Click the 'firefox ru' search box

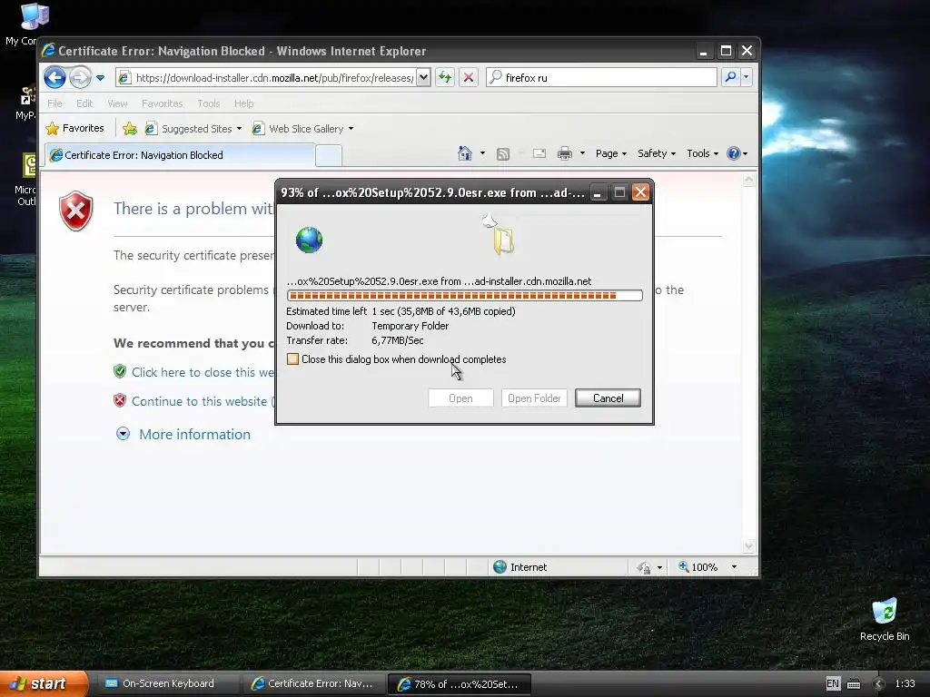pos(601,78)
